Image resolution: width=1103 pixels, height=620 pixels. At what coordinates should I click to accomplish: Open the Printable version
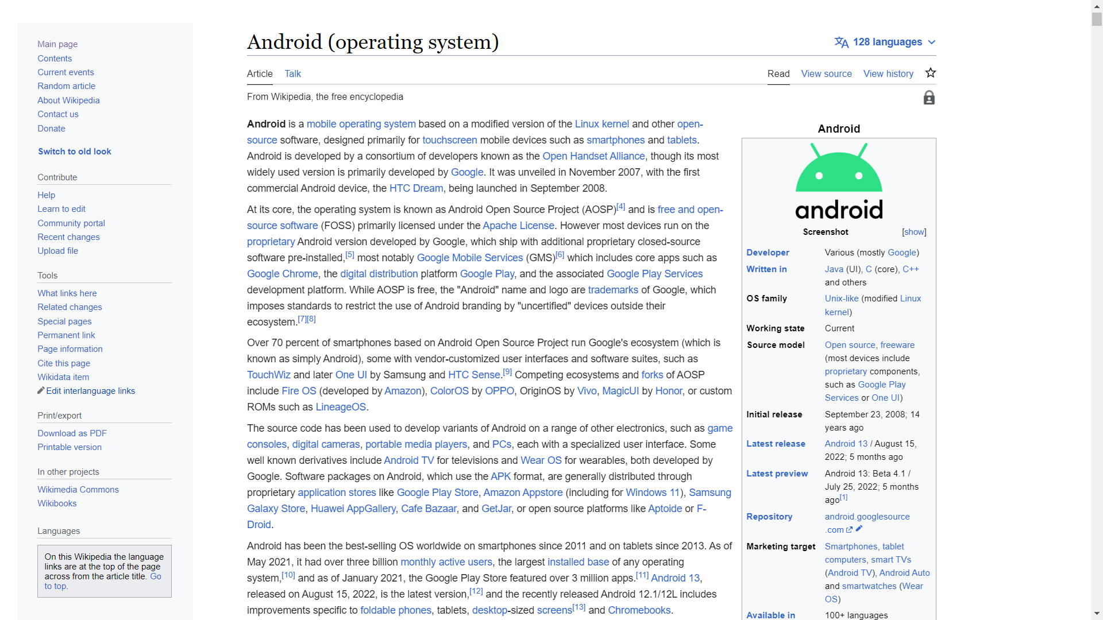click(70, 447)
